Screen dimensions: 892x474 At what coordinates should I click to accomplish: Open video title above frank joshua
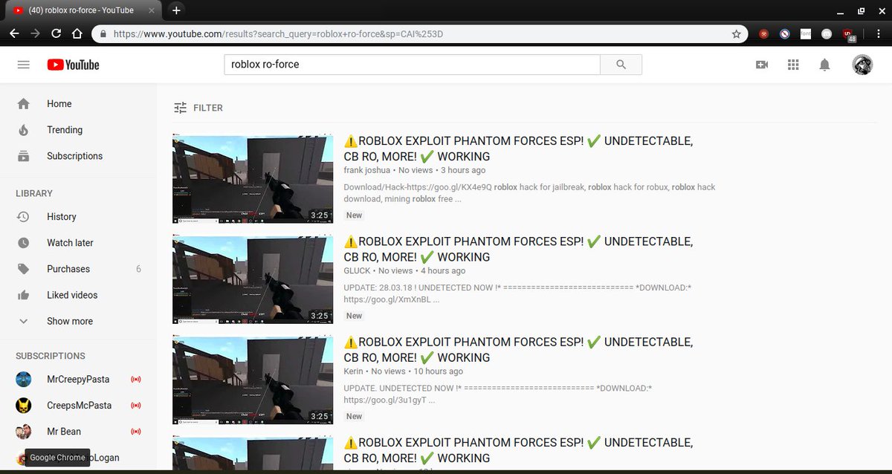(518, 149)
